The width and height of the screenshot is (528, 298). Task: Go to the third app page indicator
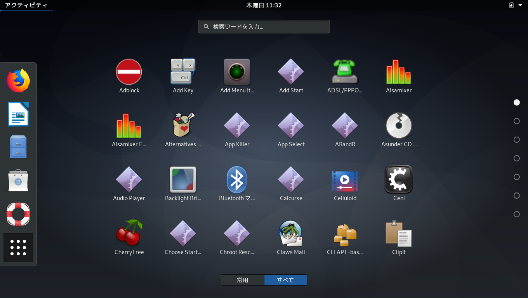point(517,140)
